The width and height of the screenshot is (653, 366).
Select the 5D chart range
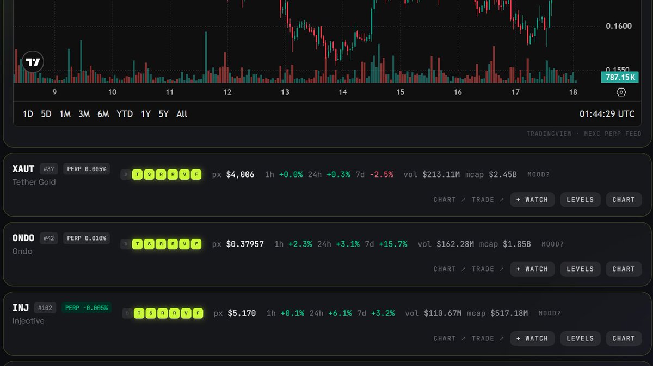click(46, 114)
